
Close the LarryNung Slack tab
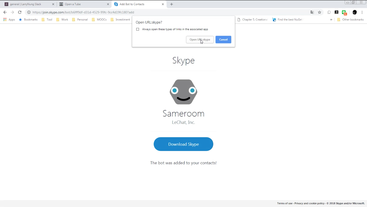pos(53,4)
